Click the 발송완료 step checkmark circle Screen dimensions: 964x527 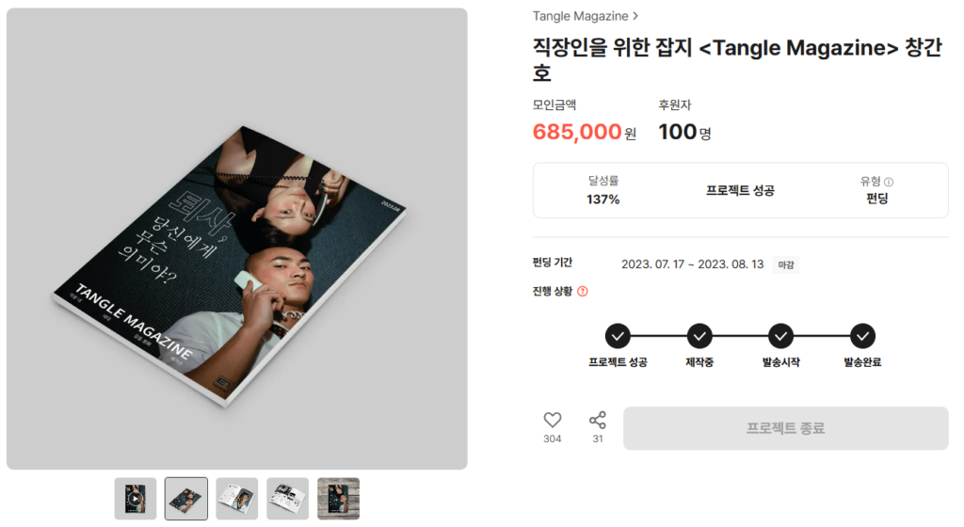click(862, 336)
